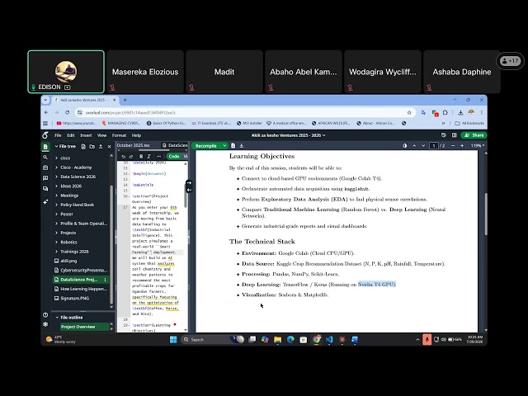The image size is (528, 396).
Task: Undo the last editor change
Action: point(123,156)
